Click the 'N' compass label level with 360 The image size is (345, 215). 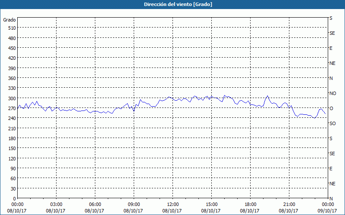click(331, 78)
